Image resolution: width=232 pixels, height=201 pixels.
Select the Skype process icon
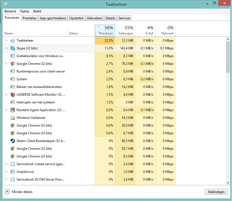pos(13,48)
